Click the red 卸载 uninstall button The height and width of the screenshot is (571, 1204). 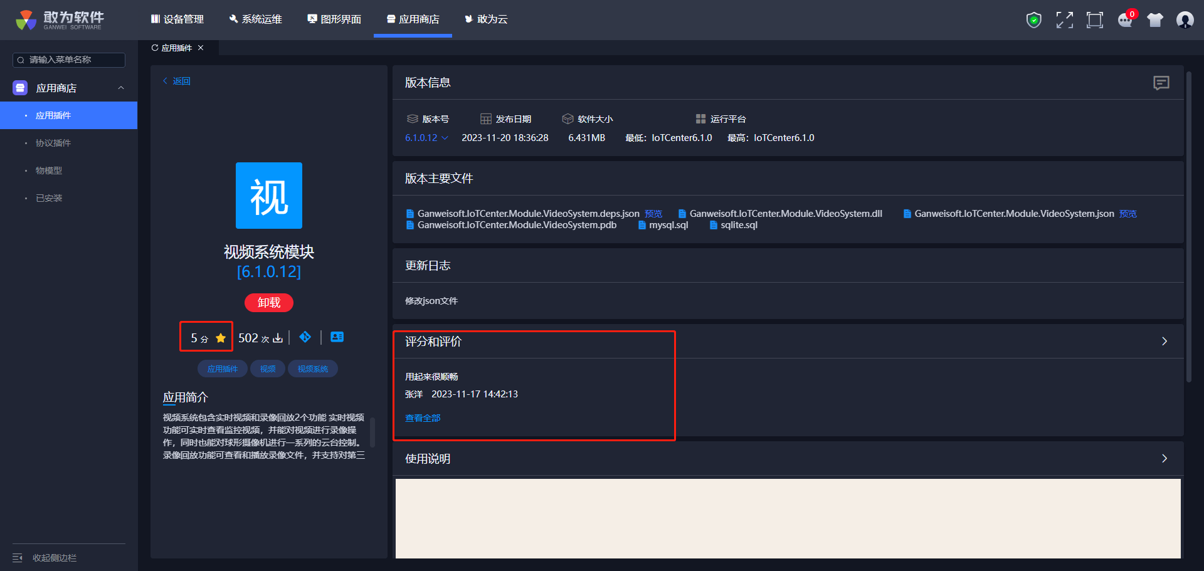(269, 303)
